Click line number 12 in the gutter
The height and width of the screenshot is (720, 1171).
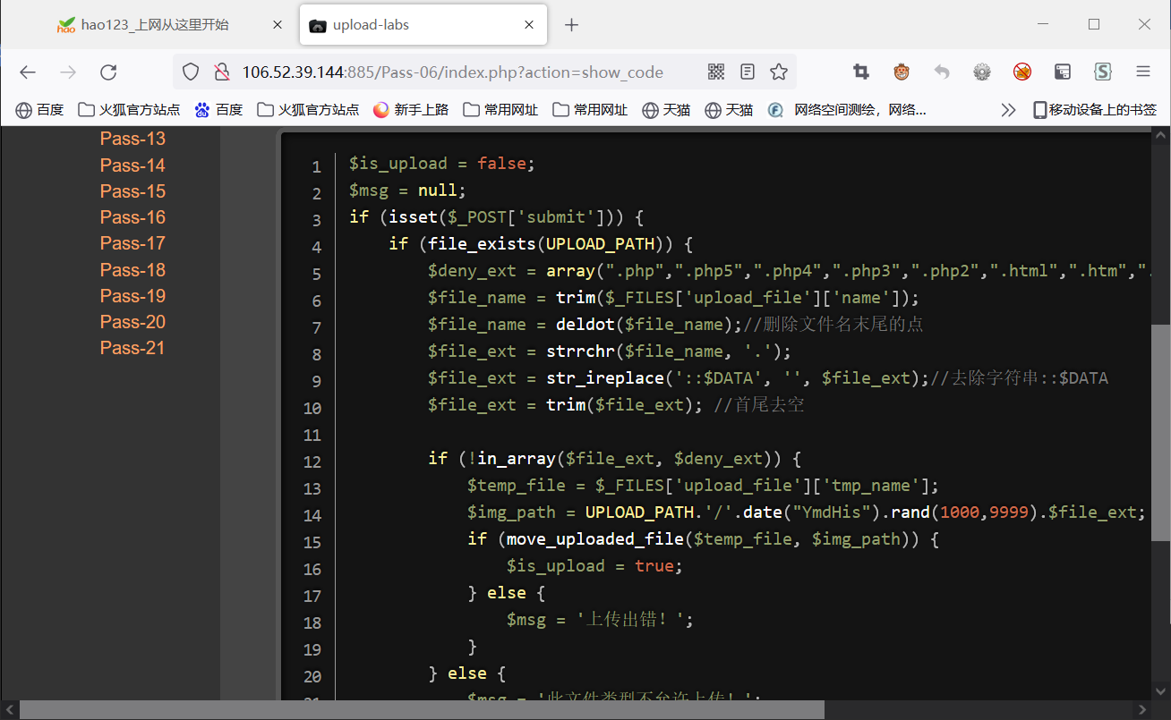point(312,462)
